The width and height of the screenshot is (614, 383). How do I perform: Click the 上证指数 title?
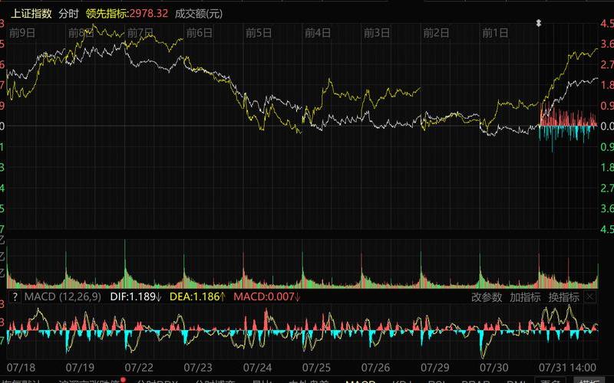30,13
